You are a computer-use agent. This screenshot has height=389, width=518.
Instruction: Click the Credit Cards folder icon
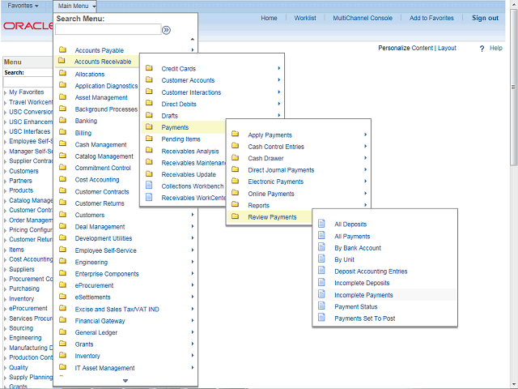(149, 69)
